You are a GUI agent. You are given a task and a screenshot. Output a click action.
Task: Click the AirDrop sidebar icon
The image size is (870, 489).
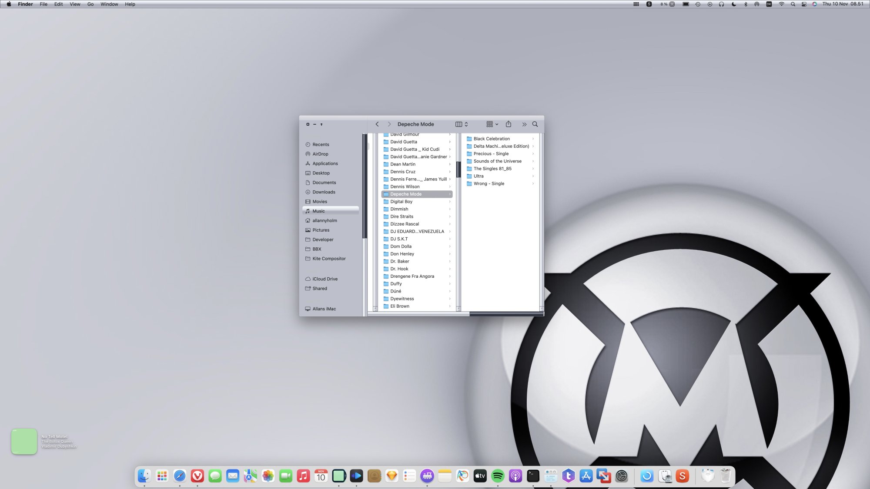tap(308, 154)
